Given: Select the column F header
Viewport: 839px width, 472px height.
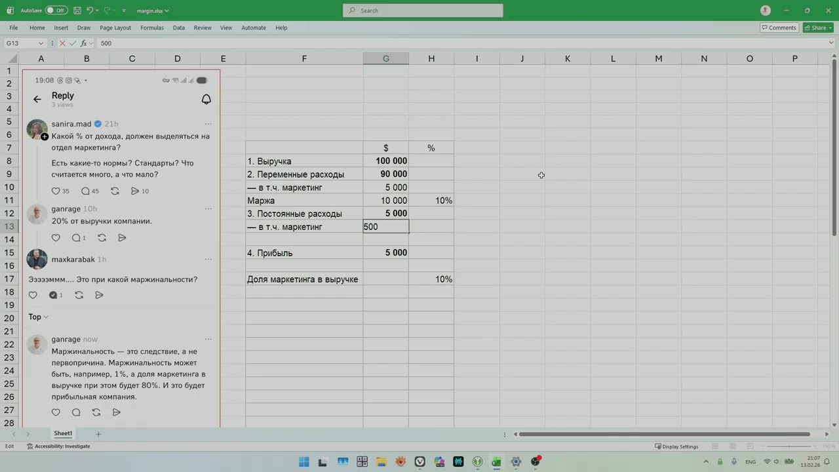Looking at the screenshot, I should (304, 58).
